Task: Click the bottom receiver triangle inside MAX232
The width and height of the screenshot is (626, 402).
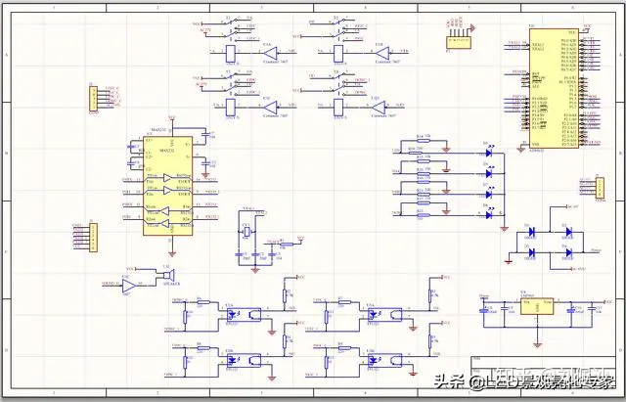Action: tap(164, 222)
